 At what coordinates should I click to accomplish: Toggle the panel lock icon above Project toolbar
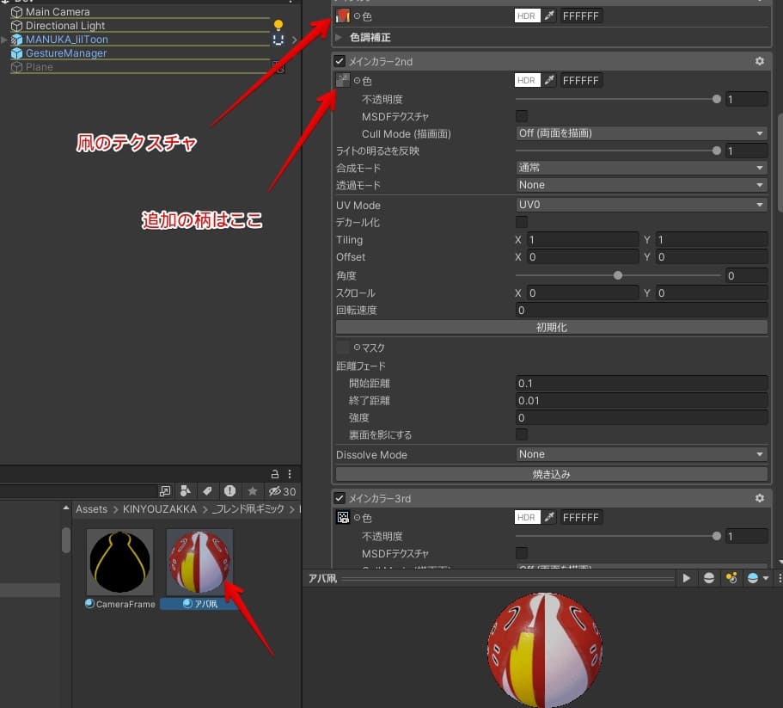click(275, 474)
